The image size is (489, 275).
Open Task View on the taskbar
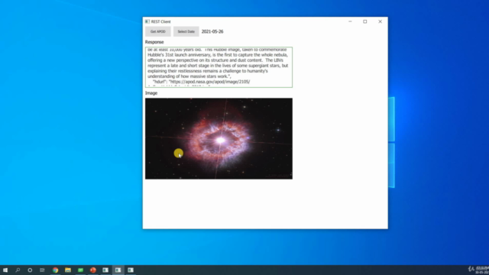click(42, 270)
